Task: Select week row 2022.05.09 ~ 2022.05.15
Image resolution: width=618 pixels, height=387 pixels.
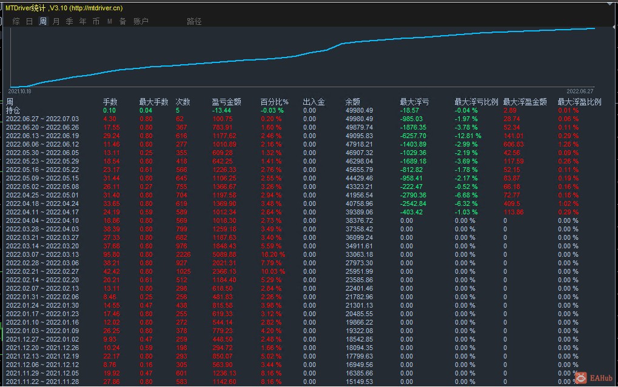Action: pos(42,178)
